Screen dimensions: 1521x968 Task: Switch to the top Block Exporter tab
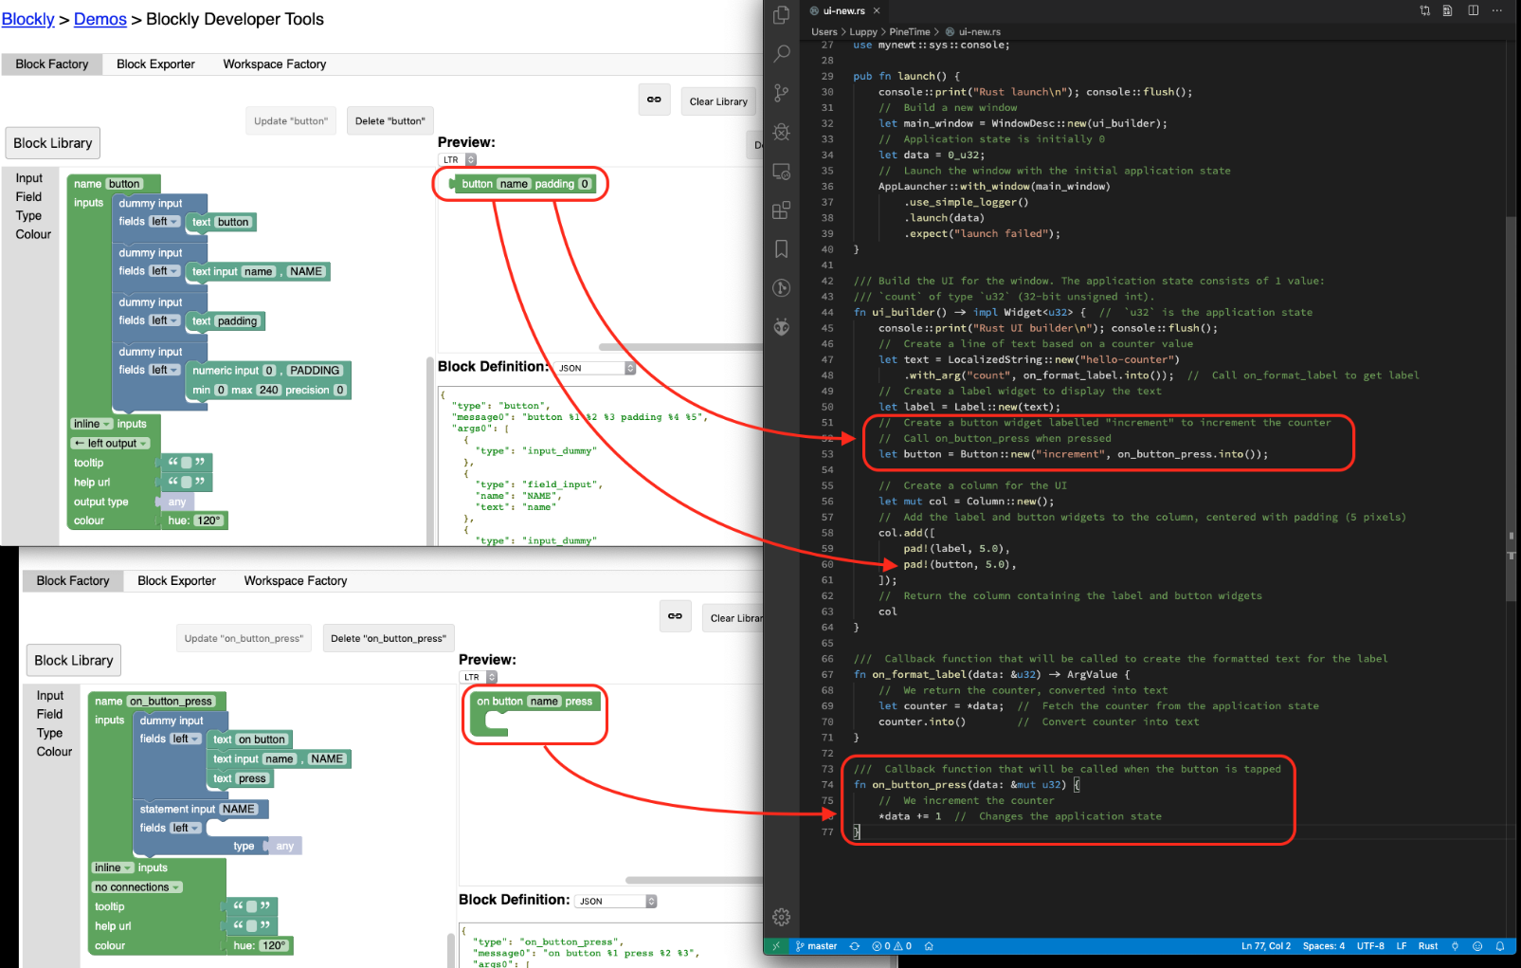pyautogui.click(x=155, y=64)
